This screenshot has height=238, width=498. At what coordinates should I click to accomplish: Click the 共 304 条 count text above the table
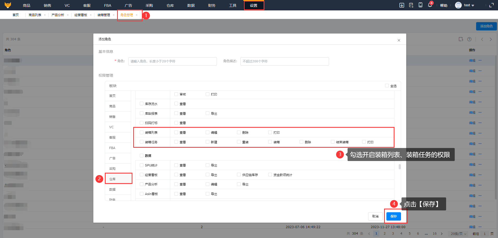point(13,39)
